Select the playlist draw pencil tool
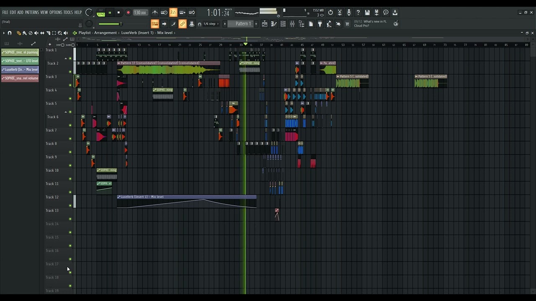 pyautogui.click(x=18, y=33)
